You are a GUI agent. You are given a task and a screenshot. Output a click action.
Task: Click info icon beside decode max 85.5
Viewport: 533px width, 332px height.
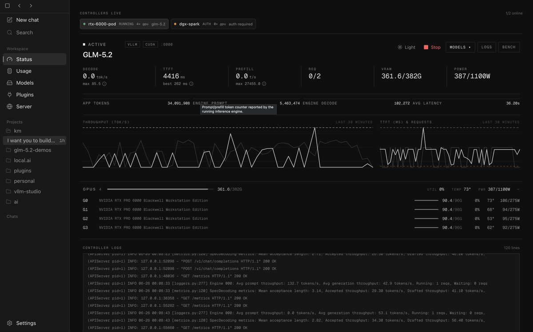[x=104, y=83]
